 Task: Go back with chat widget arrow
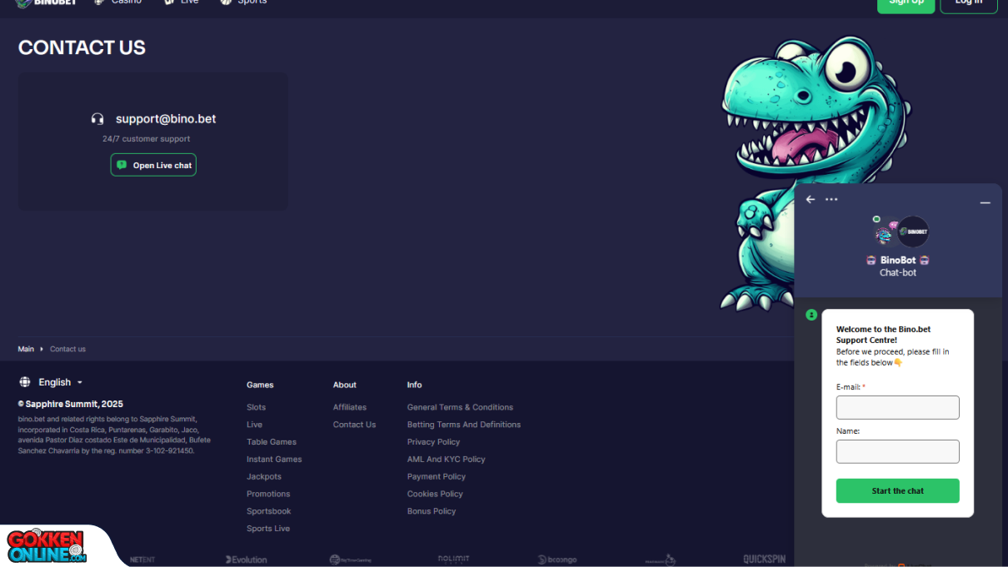[x=811, y=200]
